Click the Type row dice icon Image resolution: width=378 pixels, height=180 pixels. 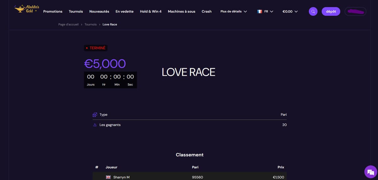point(95,115)
